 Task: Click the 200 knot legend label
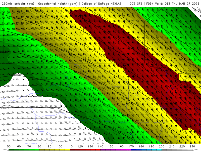162,146
